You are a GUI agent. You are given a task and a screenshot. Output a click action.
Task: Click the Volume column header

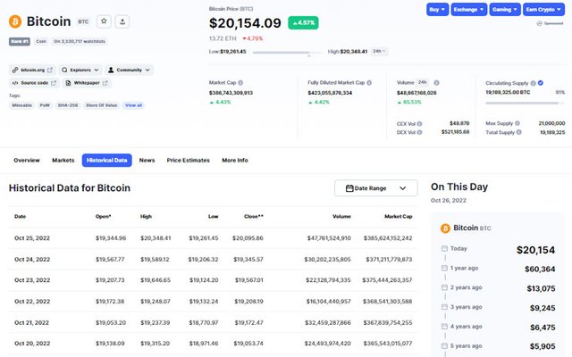341,216
